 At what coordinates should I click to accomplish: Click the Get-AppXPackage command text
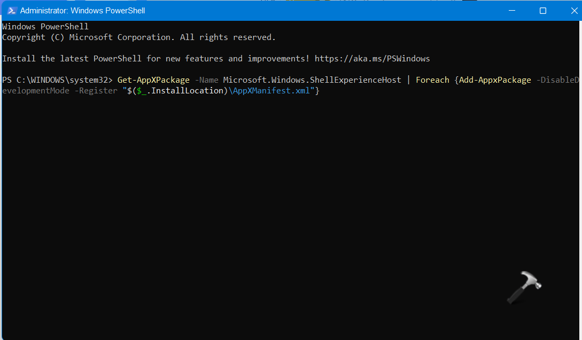[x=153, y=80]
